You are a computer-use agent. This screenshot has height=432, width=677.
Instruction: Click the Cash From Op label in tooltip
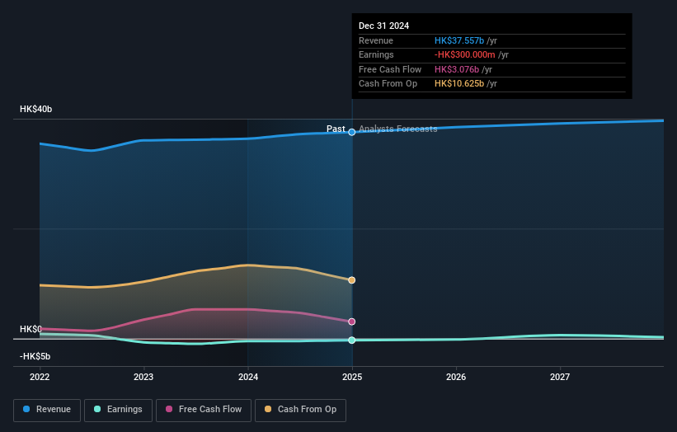pos(388,84)
